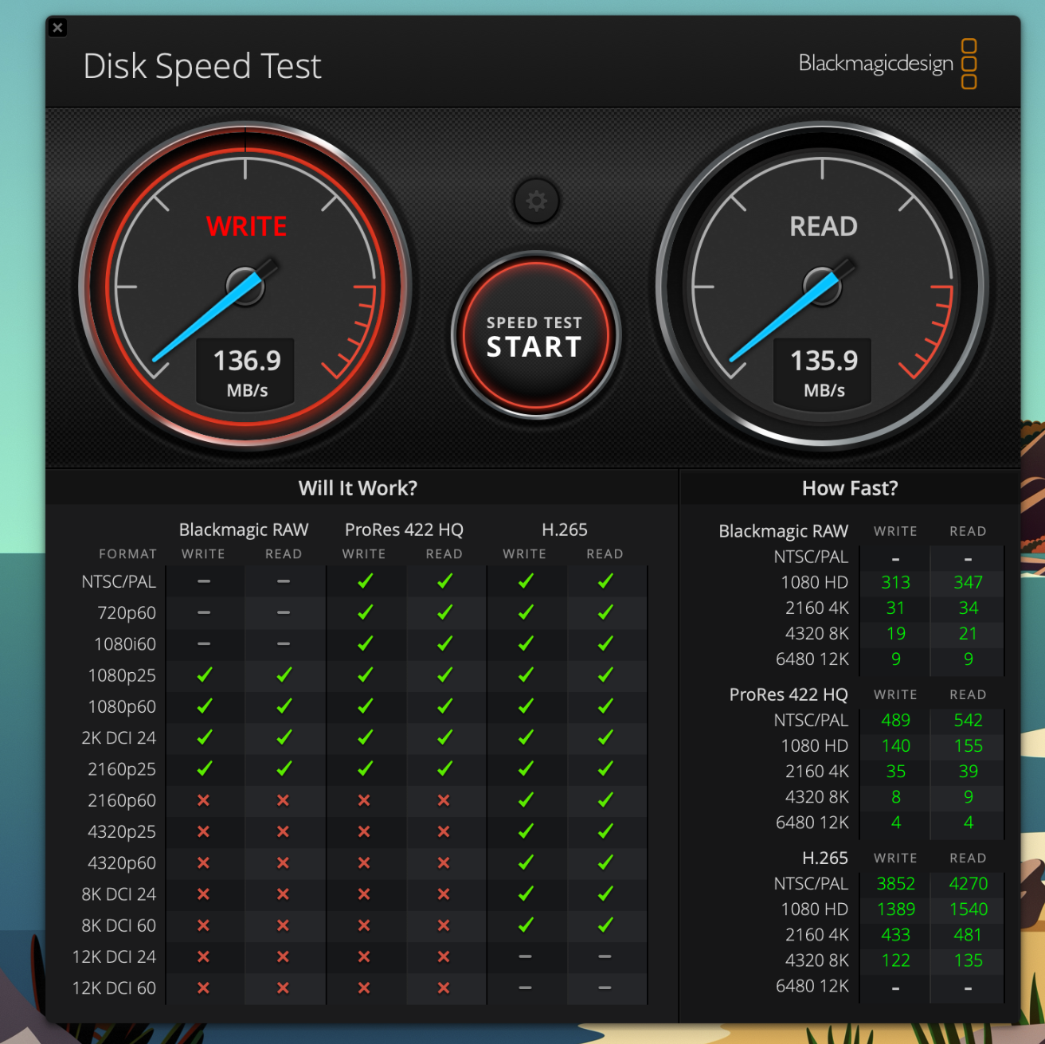This screenshot has height=1044, width=1045.
Task: Click Blackmagic RAW write cross for 2160p60
Action: point(204,800)
